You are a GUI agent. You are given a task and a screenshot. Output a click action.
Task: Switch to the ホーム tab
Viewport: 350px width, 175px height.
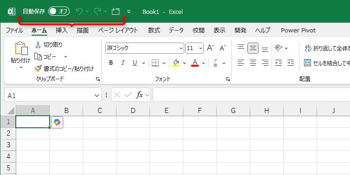coord(39,30)
